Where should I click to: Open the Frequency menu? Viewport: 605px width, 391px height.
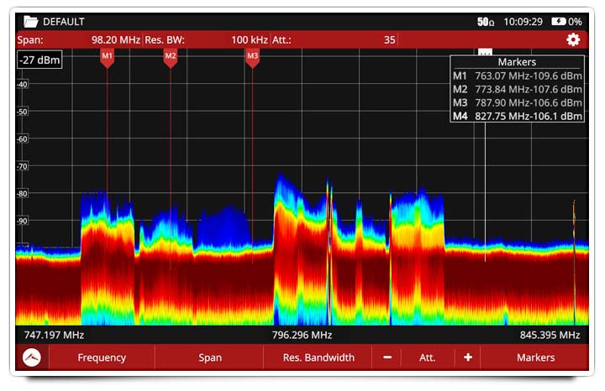[x=102, y=357]
